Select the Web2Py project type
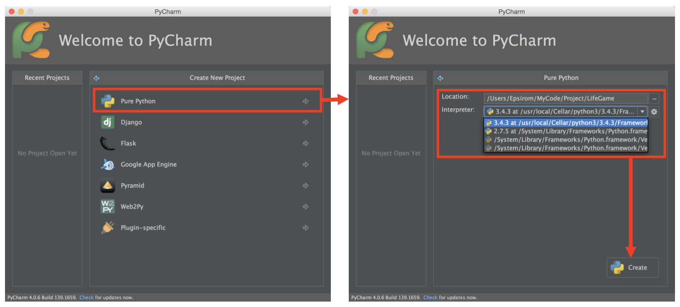 pyautogui.click(x=207, y=206)
